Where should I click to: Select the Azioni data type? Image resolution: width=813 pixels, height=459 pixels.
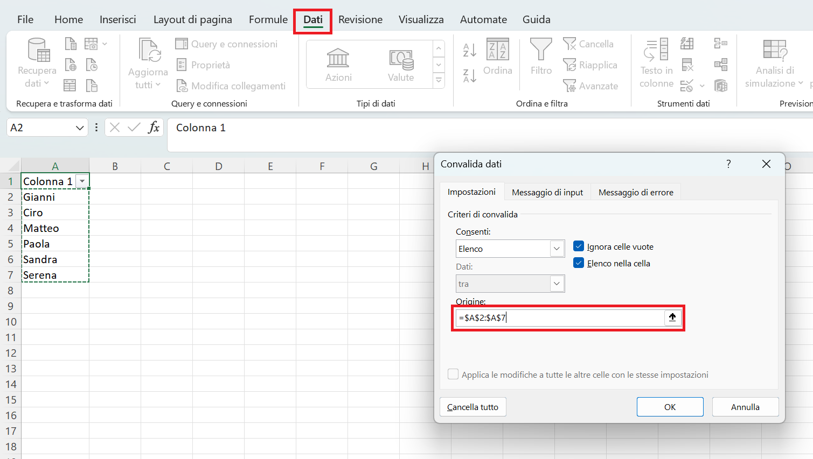(338, 65)
